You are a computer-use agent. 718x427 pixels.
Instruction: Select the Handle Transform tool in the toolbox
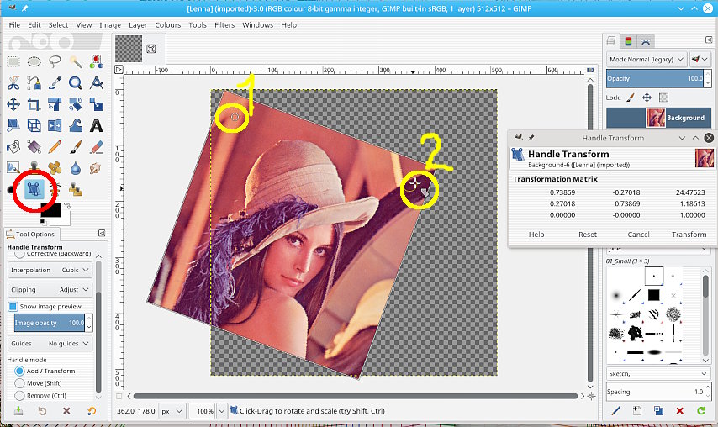coord(34,187)
